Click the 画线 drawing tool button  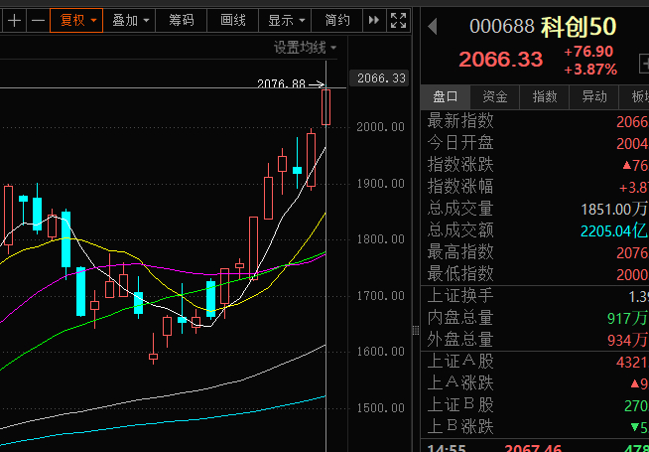232,20
